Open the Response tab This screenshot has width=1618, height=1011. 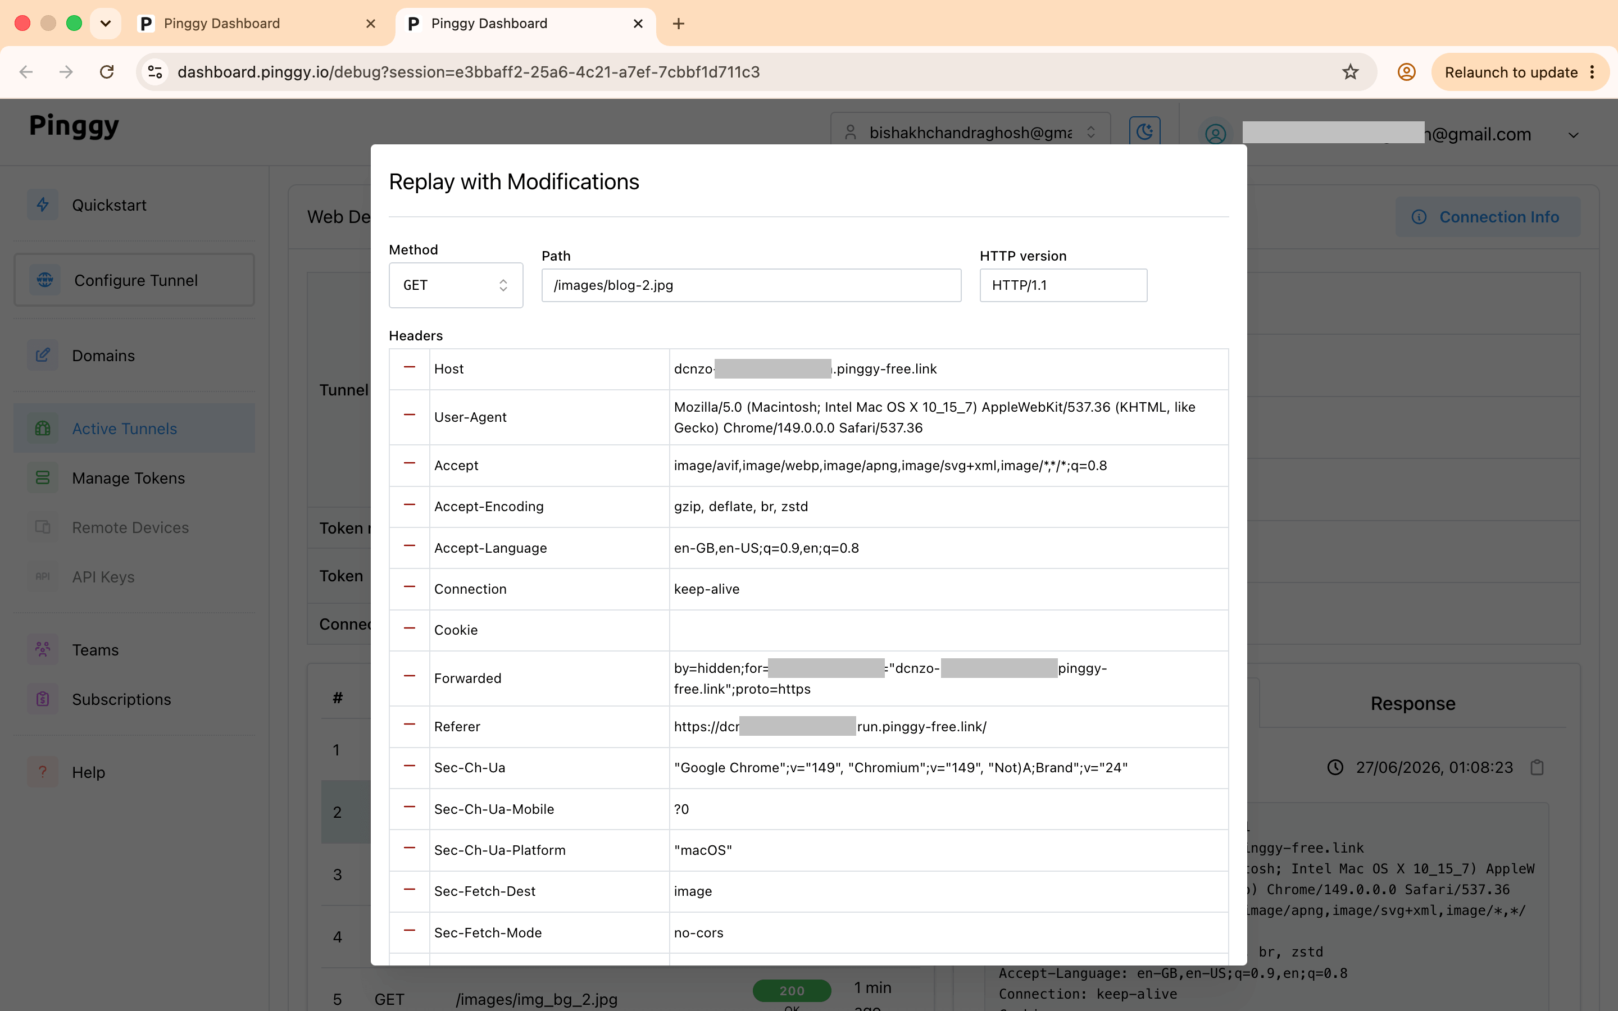coord(1412,703)
